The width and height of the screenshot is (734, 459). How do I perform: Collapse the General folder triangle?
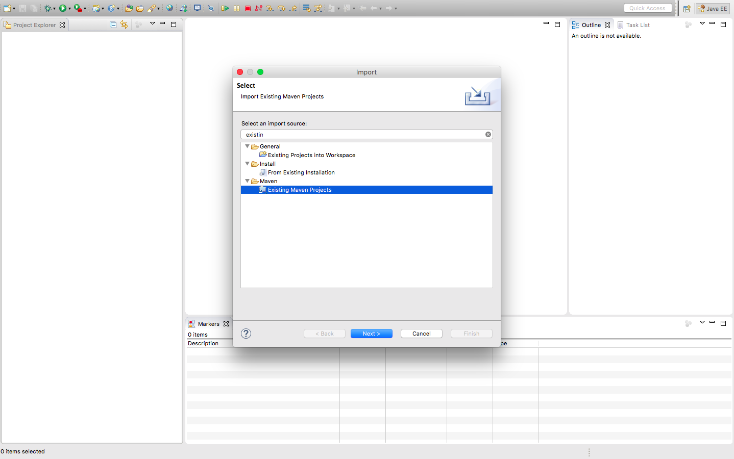click(x=248, y=146)
